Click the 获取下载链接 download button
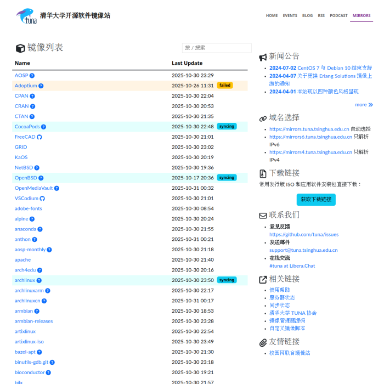Image resolution: width=384 pixels, height=384 pixels. 316,200
